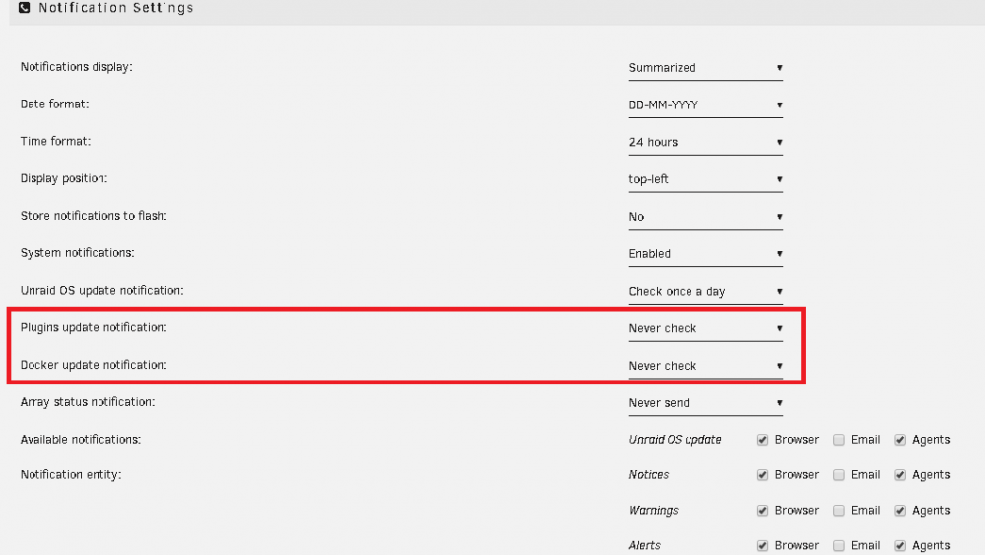Screen dimensions: 985x555
Task: Open the Notifications display dropdown
Action: pos(705,68)
